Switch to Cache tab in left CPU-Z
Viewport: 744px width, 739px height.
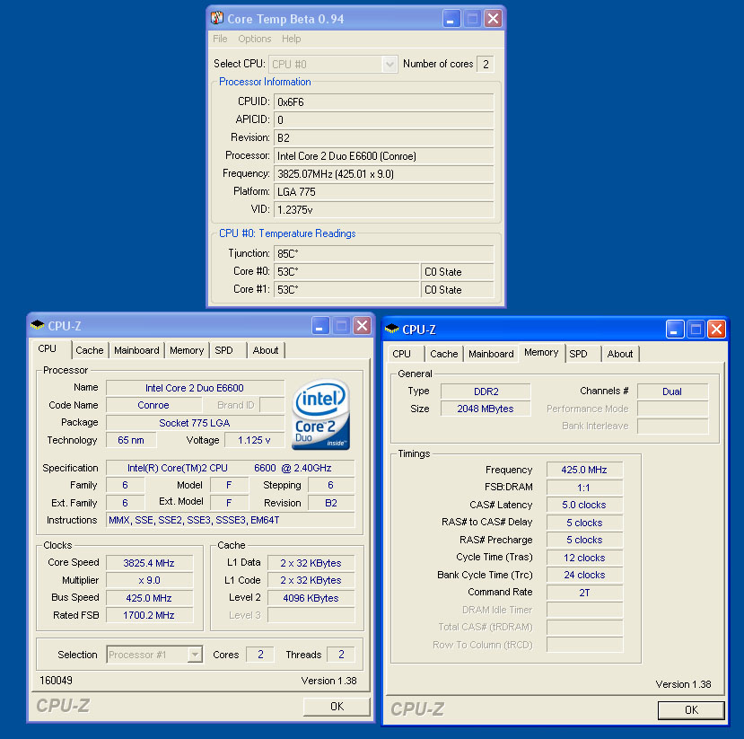(x=89, y=350)
